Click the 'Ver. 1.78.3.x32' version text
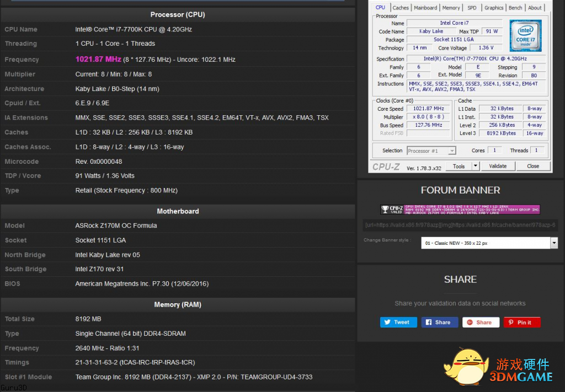Image resolution: width=565 pixels, height=392 pixels. coord(424,168)
